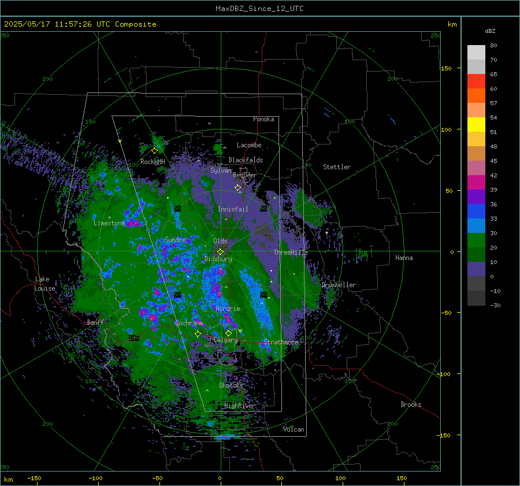Select the Airdrie label
Screen dimensions: 520x486
[228, 309]
